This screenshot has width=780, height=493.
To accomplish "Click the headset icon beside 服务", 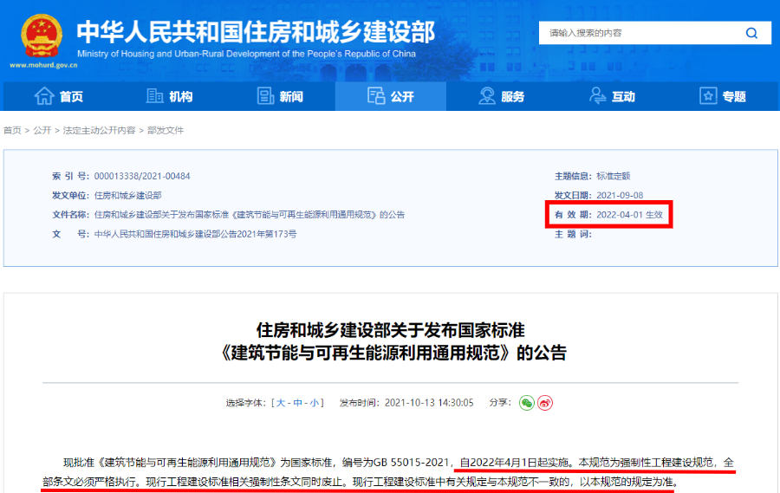I will (487, 96).
